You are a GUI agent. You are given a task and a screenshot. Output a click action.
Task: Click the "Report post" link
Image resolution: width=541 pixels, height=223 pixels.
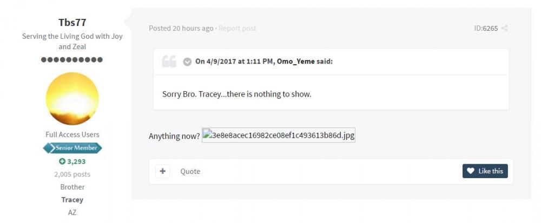click(237, 28)
